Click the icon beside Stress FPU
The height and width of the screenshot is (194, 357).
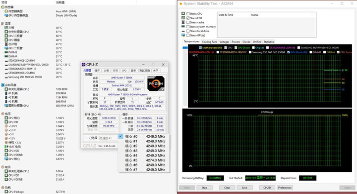click(x=183, y=18)
